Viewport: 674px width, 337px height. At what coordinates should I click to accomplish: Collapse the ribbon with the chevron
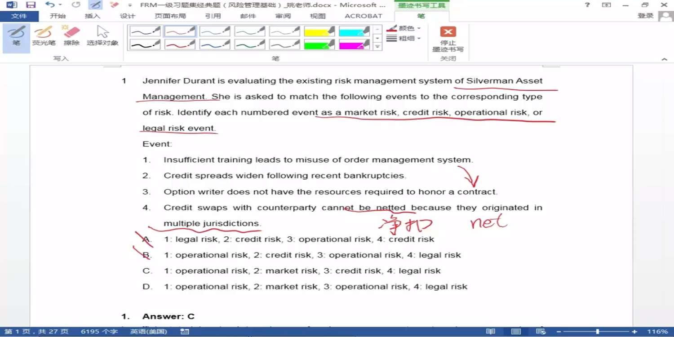pyautogui.click(x=665, y=59)
